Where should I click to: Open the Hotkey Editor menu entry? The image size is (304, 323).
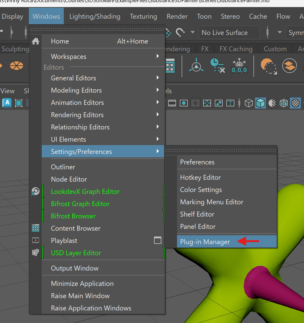(200, 177)
